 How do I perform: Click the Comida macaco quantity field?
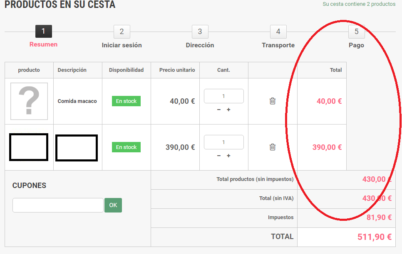point(223,96)
